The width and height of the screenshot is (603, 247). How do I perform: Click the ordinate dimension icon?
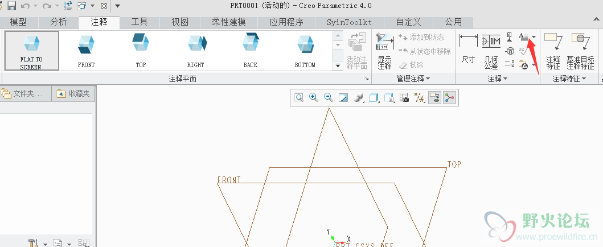tap(510, 64)
